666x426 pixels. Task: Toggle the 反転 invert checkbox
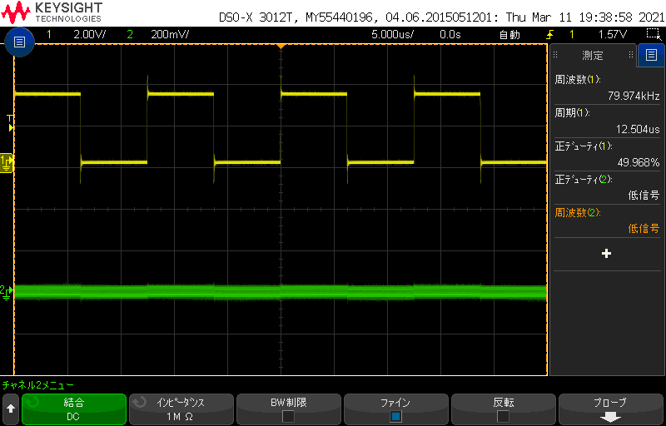[503, 416]
